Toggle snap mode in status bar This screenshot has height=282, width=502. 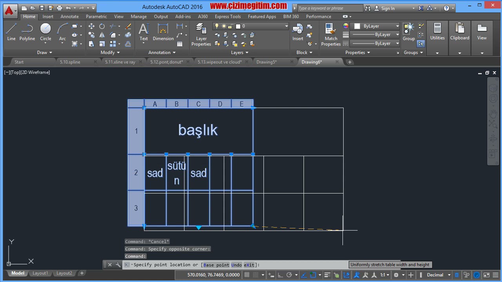255,275
